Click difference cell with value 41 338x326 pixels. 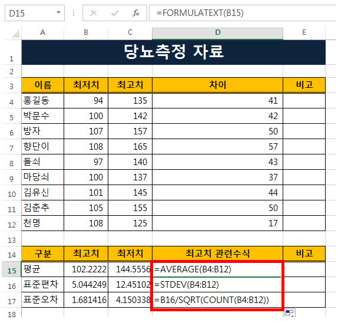tap(217, 101)
